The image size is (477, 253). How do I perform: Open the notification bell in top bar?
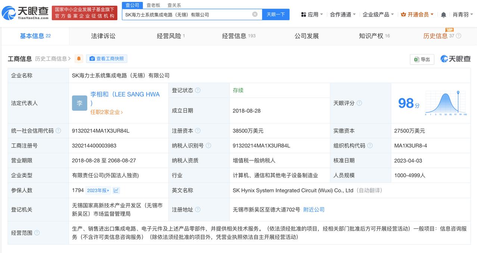click(443, 15)
